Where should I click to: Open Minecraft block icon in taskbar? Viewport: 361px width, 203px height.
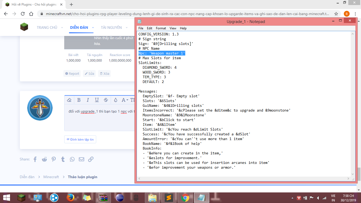pyautogui.click(x=21, y=197)
